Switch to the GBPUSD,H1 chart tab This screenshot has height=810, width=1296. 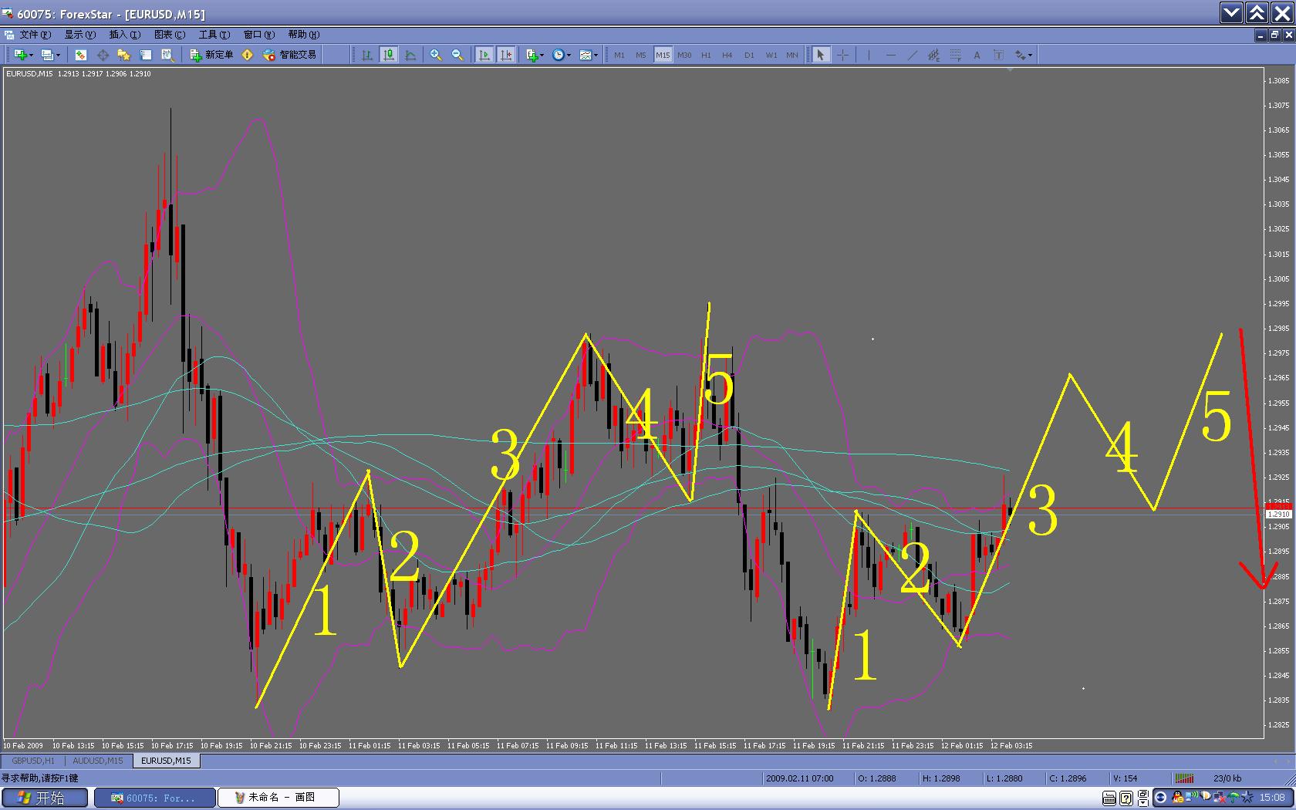[33, 761]
